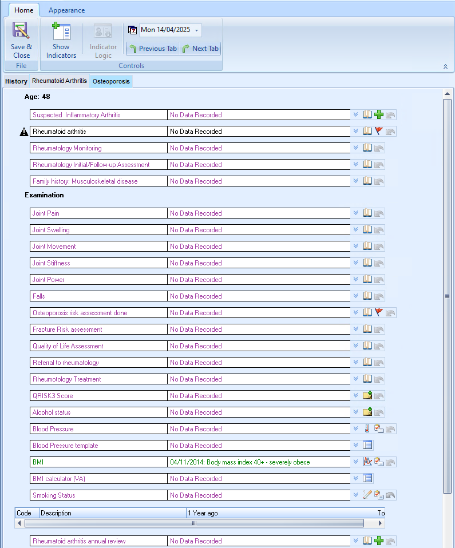Viewport: 455px width, 548px height.
Task: Click green plus icon on Suspected Inflammatory Arthritis row
Action: 379,114
